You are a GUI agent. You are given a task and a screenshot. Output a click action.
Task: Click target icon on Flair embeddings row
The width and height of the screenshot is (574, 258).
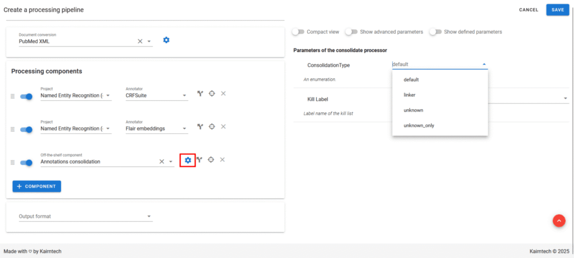pyautogui.click(x=211, y=126)
